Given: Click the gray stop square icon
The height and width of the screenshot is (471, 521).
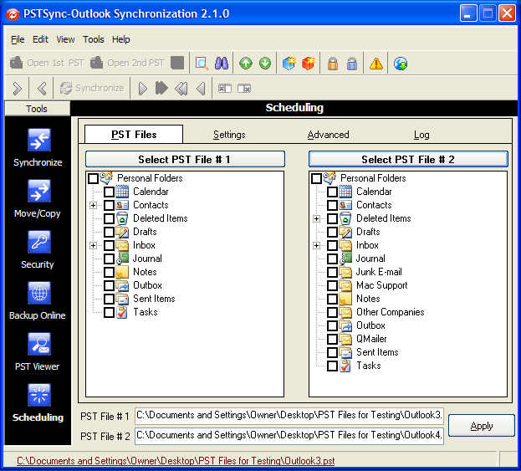Looking at the screenshot, I should point(177,63).
